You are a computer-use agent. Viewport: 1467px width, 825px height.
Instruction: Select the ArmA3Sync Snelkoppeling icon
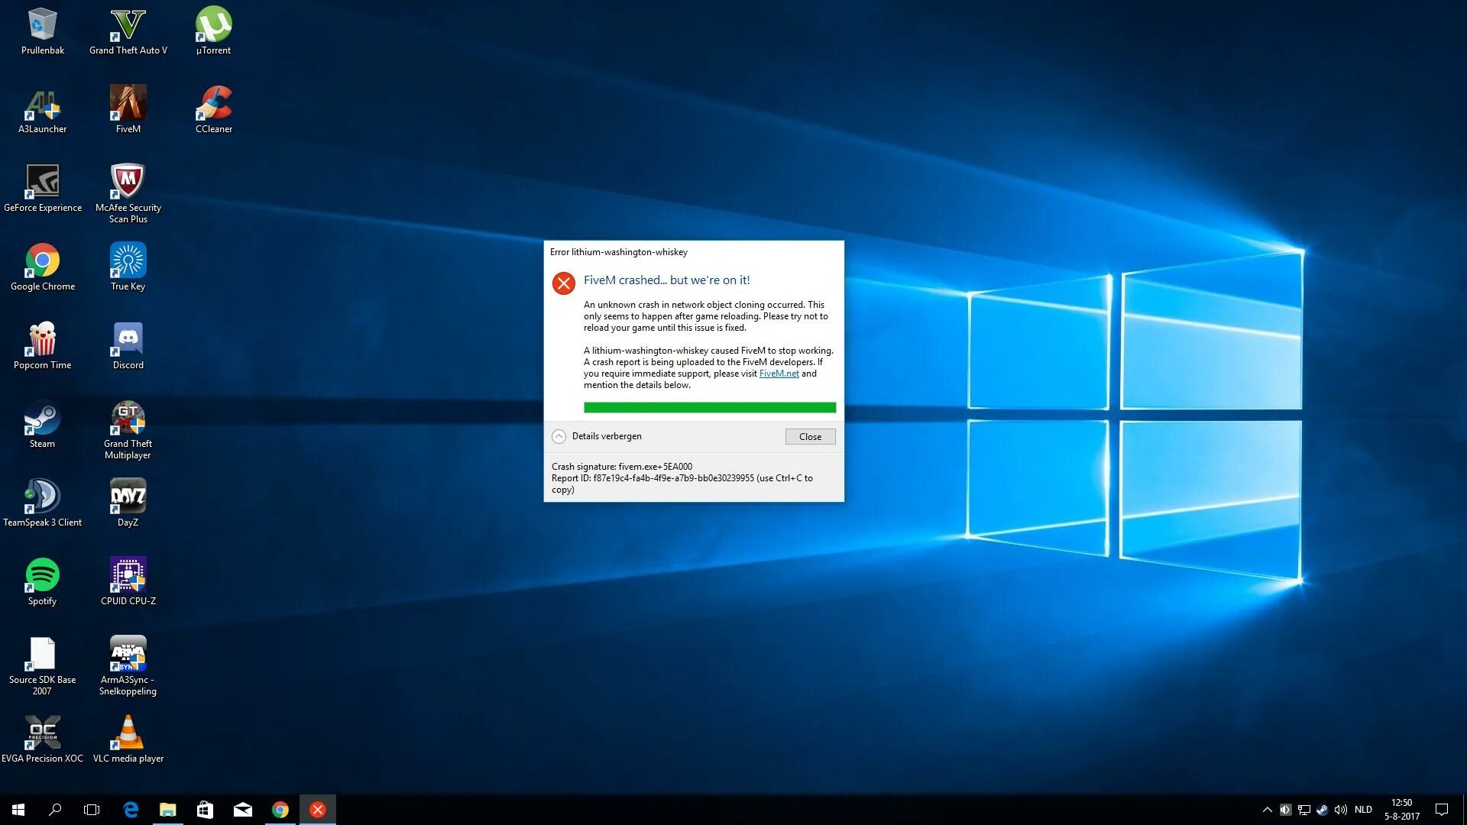pos(128,667)
